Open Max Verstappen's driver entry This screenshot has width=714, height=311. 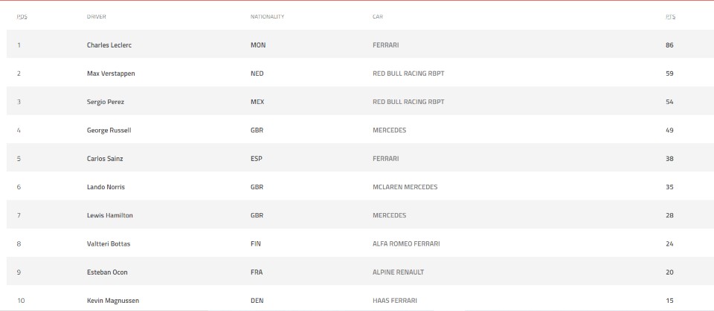tap(111, 73)
